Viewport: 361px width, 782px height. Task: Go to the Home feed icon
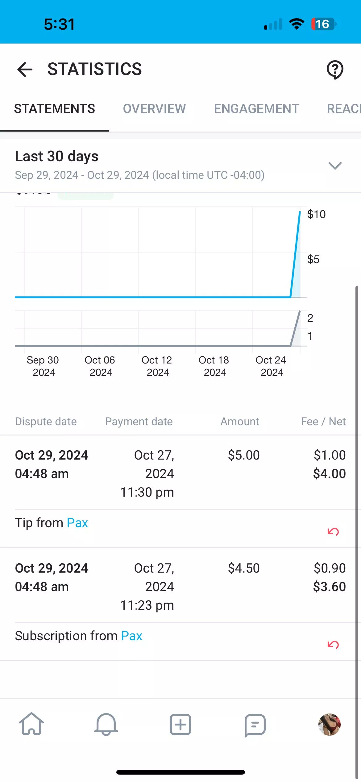(31, 724)
